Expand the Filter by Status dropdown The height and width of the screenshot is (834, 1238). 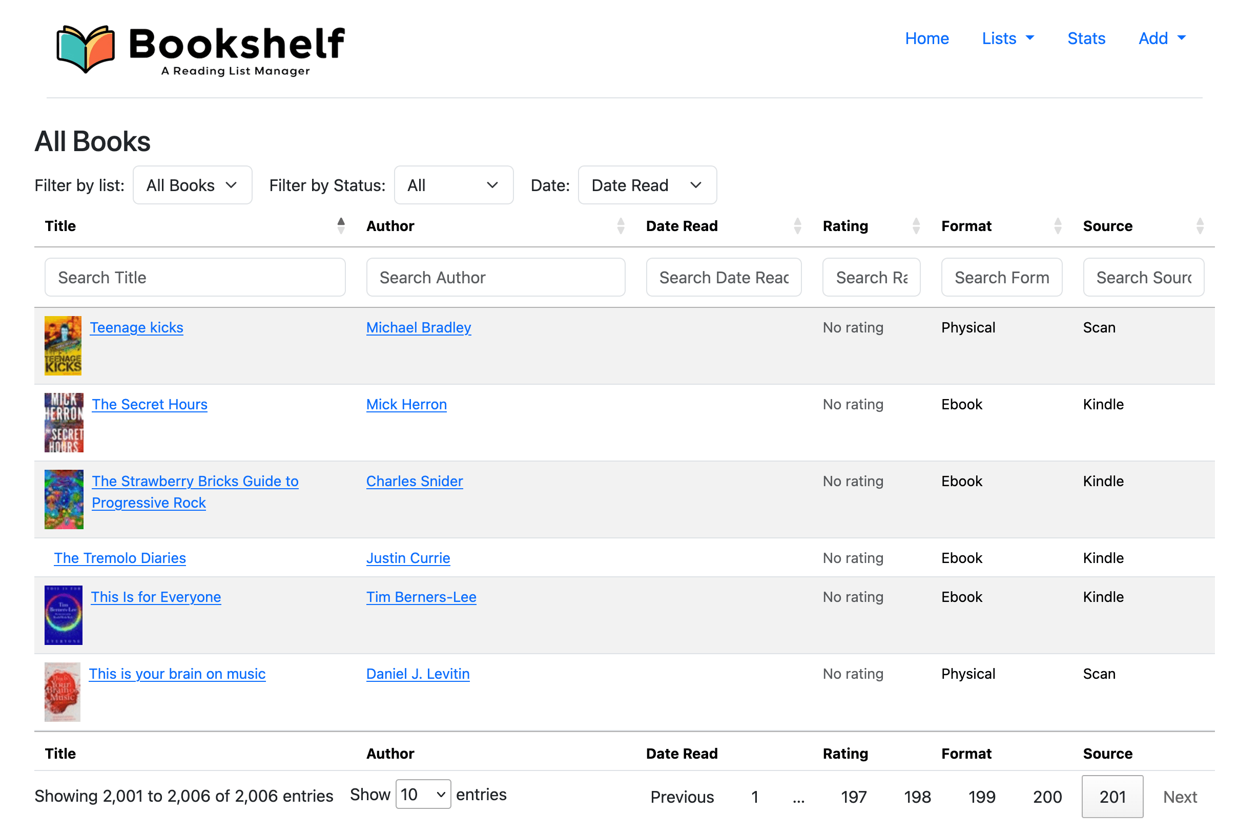point(453,185)
